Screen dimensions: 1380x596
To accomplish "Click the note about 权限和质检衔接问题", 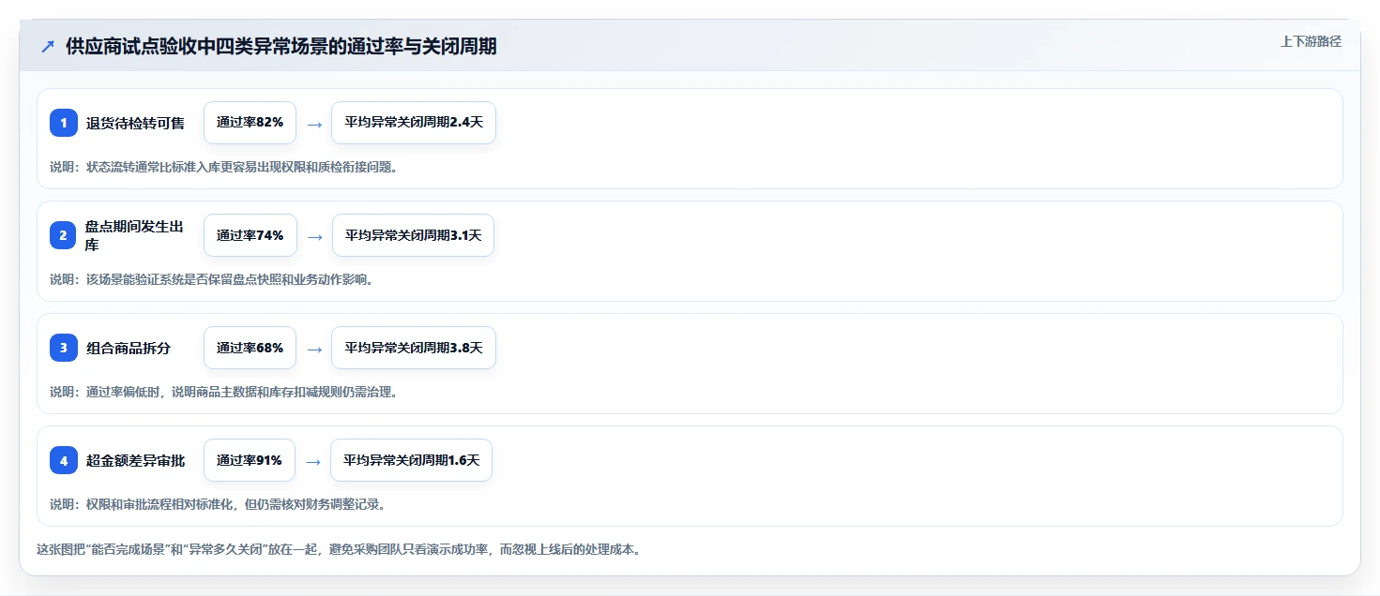I will tap(223, 167).
